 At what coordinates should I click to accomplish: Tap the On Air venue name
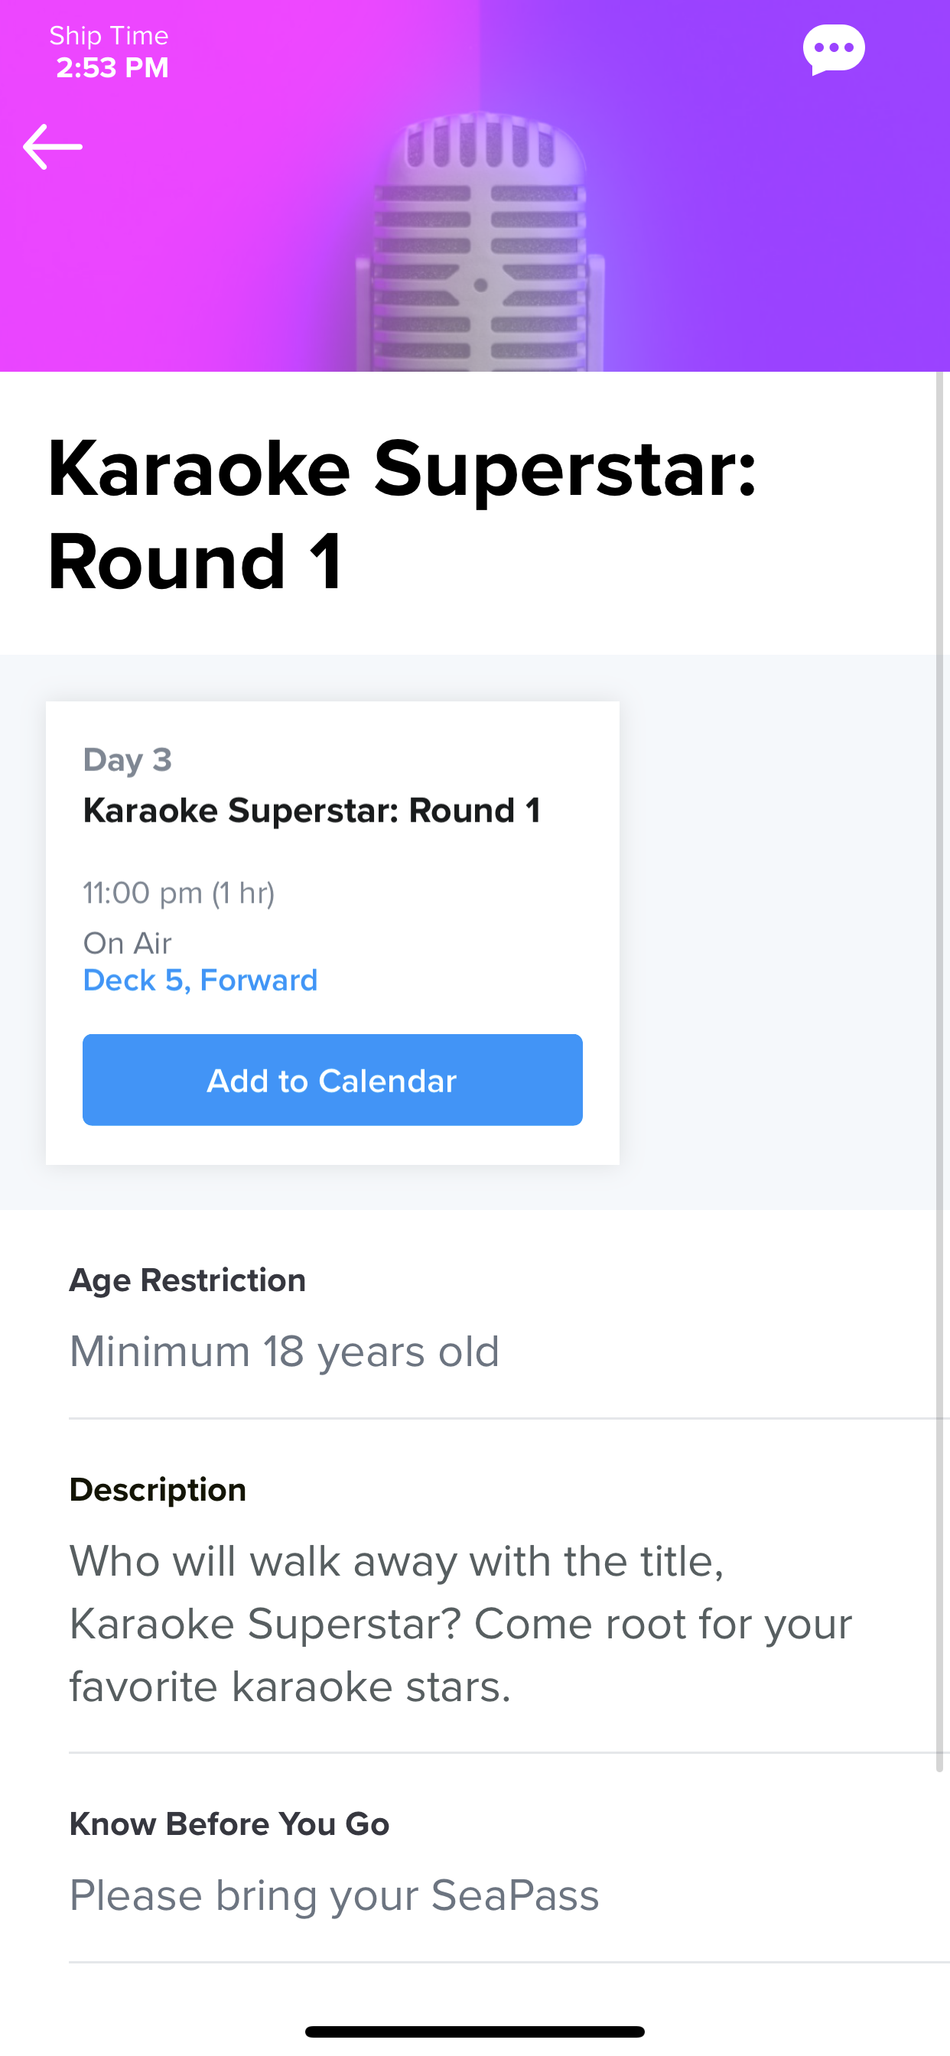(x=128, y=943)
